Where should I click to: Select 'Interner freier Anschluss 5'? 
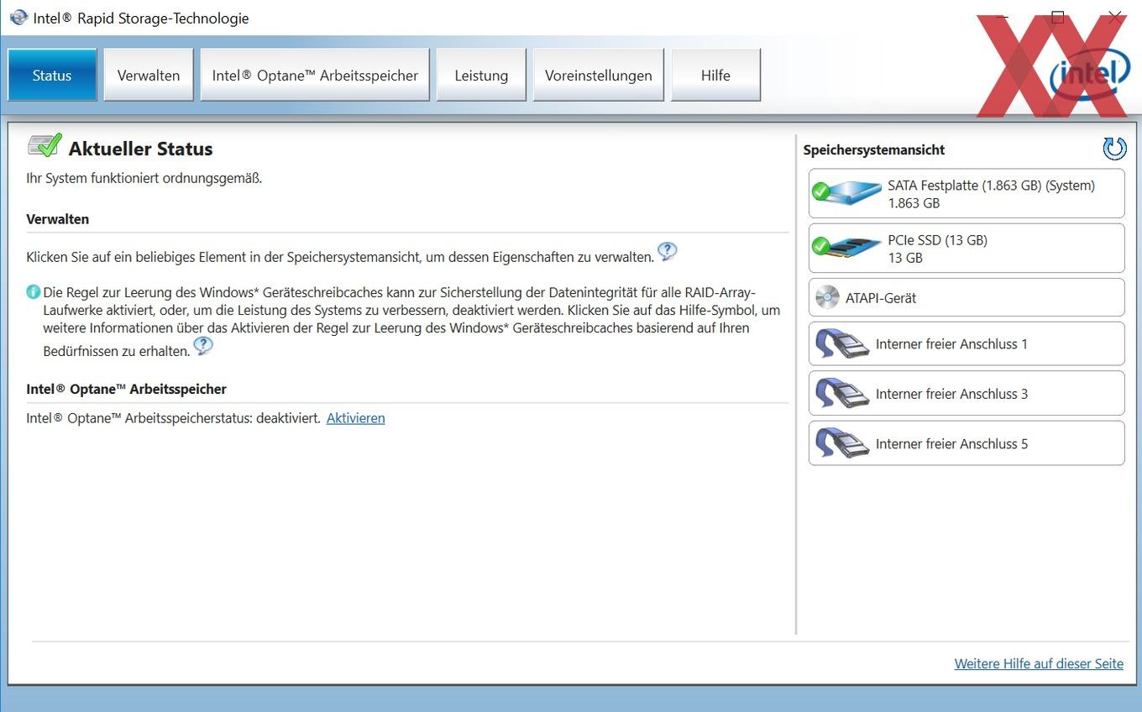[x=967, y=442]
